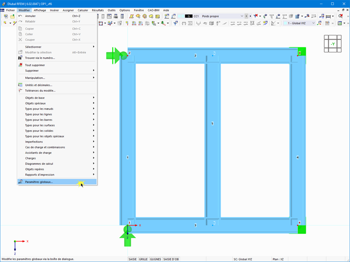Expand the Imperfections submenu
This screenshot has width=350, height=262.
57,142
